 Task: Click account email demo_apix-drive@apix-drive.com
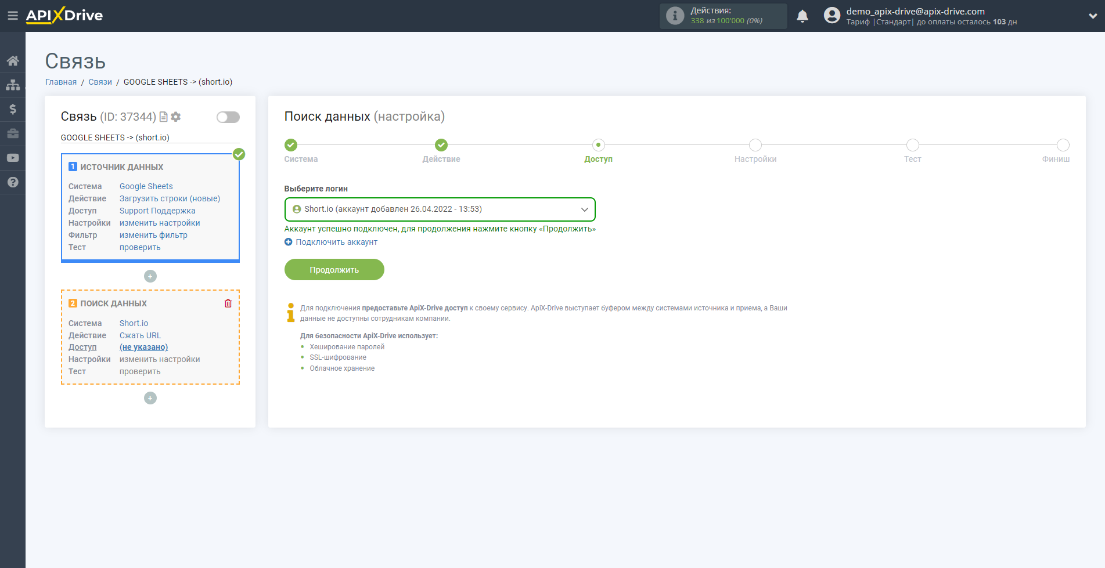click(x=915, y=11)
